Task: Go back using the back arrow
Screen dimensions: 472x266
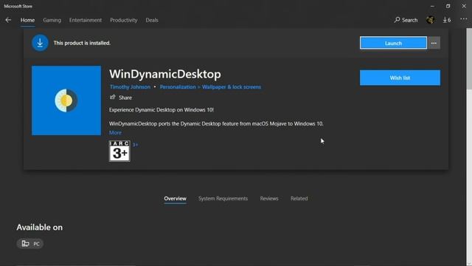Action: click(8, 20)
